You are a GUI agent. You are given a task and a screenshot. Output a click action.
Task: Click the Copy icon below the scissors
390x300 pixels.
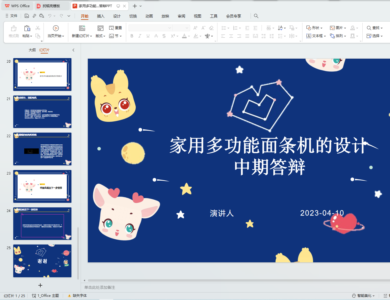[x=38, y=36]
